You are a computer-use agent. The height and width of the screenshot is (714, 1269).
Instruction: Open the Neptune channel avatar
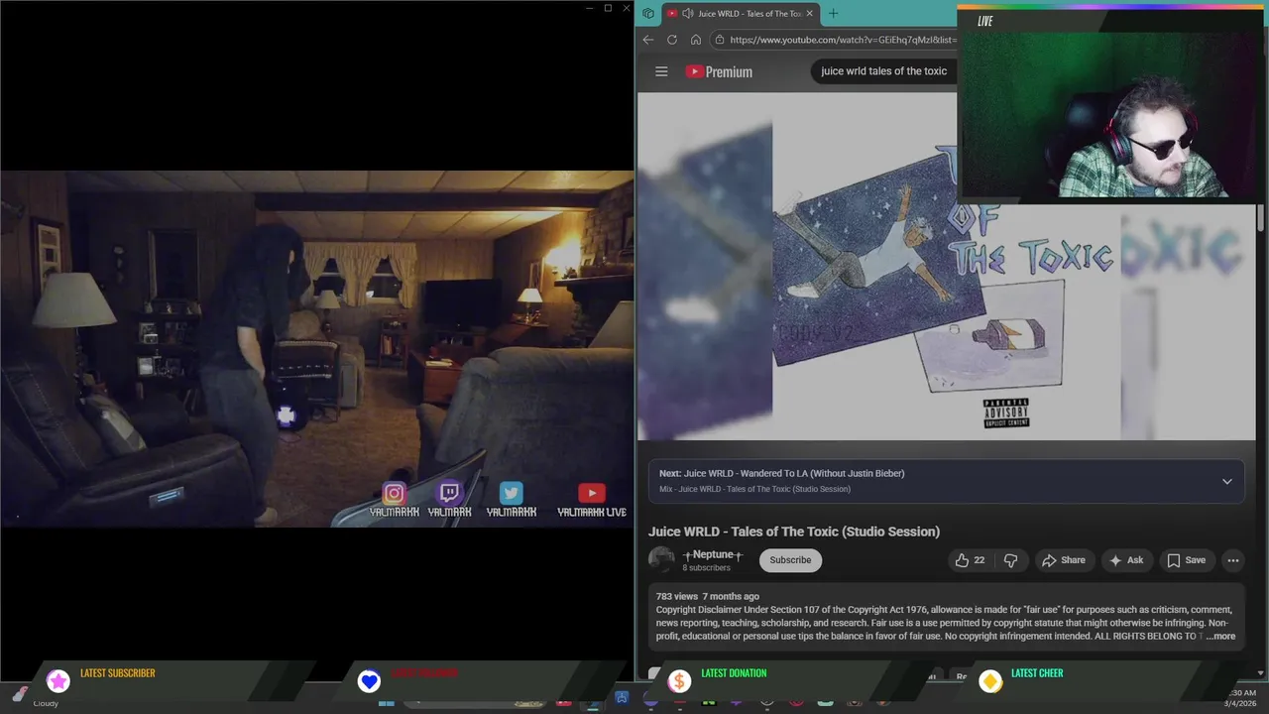point(661,560)
